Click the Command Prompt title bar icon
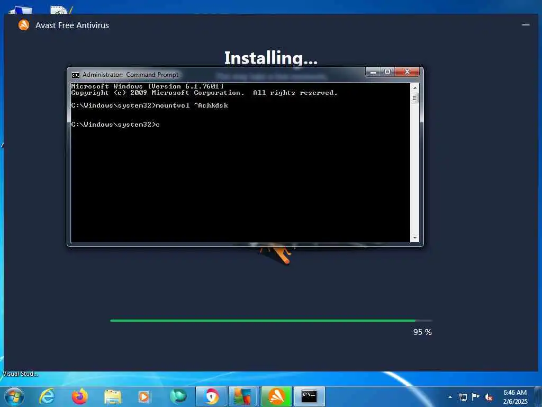This screenshot has width=542, height=407. pos(75,75)
